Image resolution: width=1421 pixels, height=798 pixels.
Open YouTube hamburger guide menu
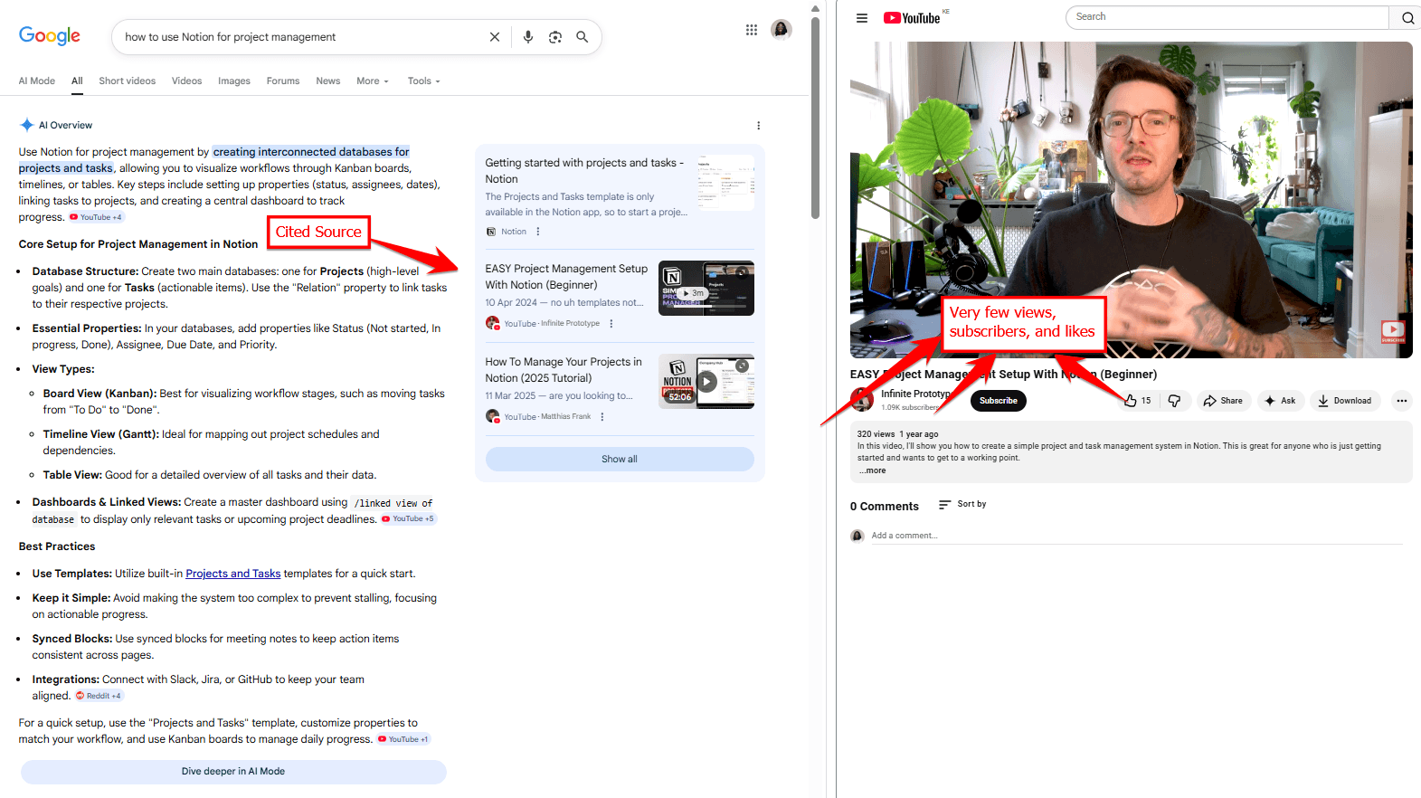862,18
